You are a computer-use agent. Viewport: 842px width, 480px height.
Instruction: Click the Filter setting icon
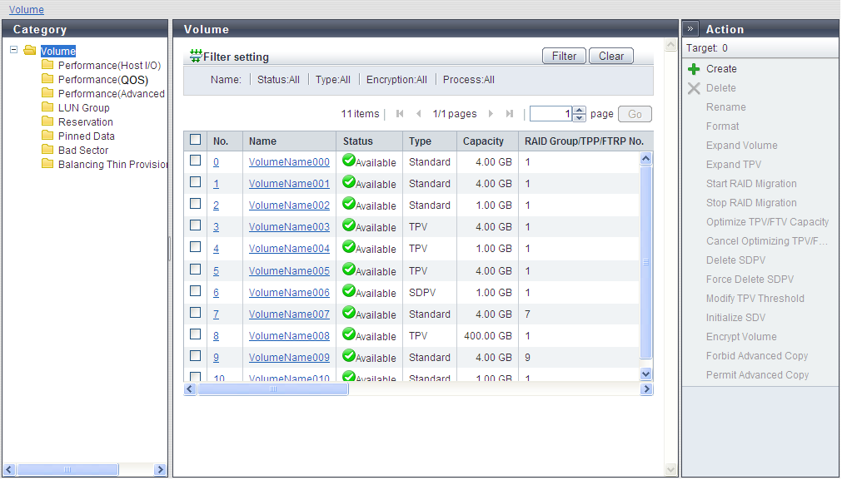(197, 57)
